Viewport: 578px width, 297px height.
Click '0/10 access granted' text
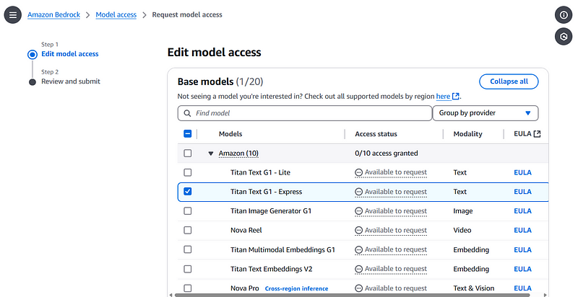pos(387,154)
